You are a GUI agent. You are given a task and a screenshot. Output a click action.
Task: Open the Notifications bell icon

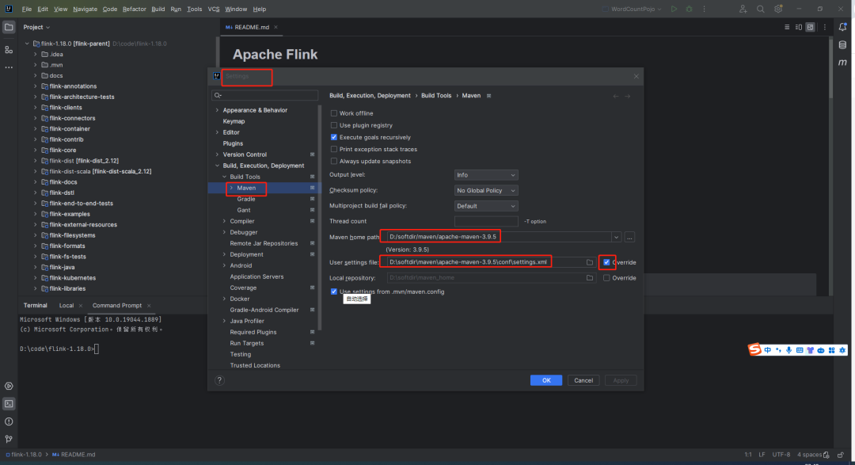842,27
